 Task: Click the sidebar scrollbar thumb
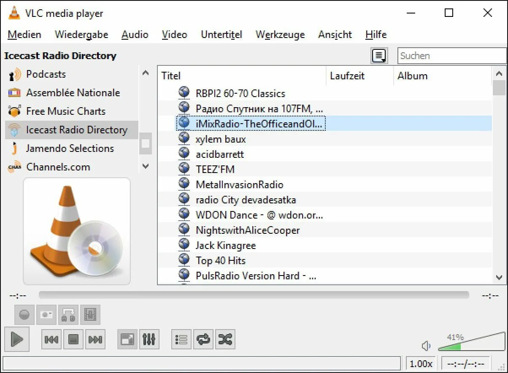146,143
